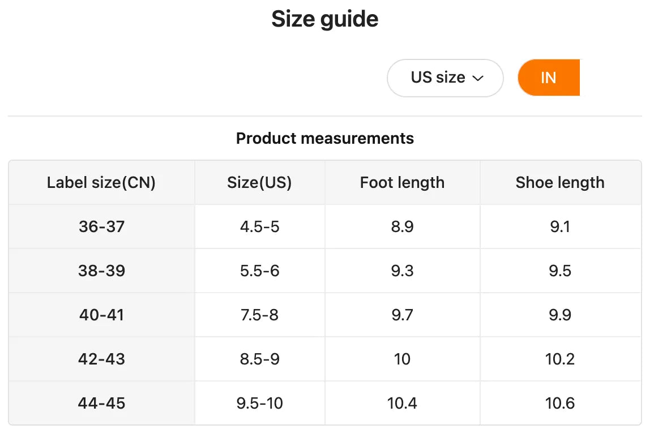Select the 38-39 label size row
Viewport: 654px width, 433px height.
click(x=102, y=271)
